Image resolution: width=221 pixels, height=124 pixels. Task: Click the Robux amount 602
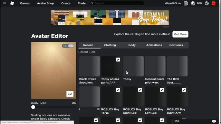200,3
